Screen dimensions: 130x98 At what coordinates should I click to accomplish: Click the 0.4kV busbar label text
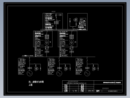[28, 56]
